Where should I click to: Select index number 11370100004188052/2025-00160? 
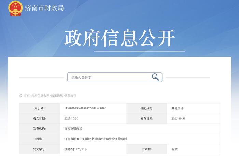[x=85, y=108]
